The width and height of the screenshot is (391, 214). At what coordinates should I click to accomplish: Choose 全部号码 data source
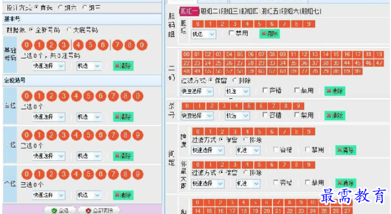pos(31,30)
